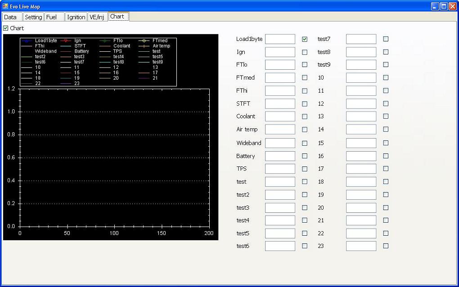Tick the checkbox for channel 23
Image resolution: width=459 pixels, height=287 pixels.
(x=386, y=246)
